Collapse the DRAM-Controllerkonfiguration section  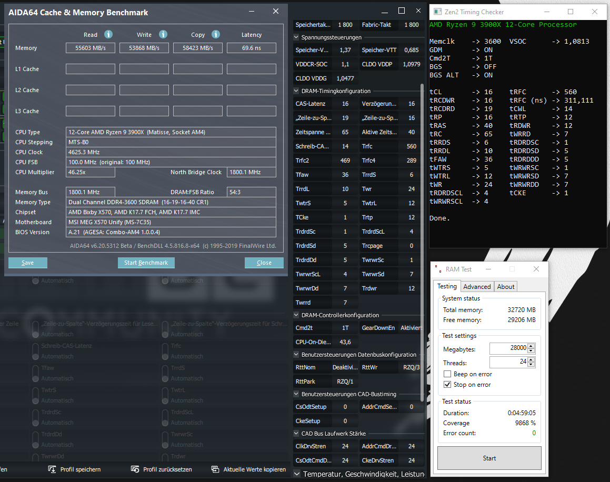coord(296,315)
